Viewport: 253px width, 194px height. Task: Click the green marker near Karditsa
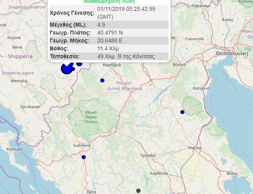click(138, 191)
